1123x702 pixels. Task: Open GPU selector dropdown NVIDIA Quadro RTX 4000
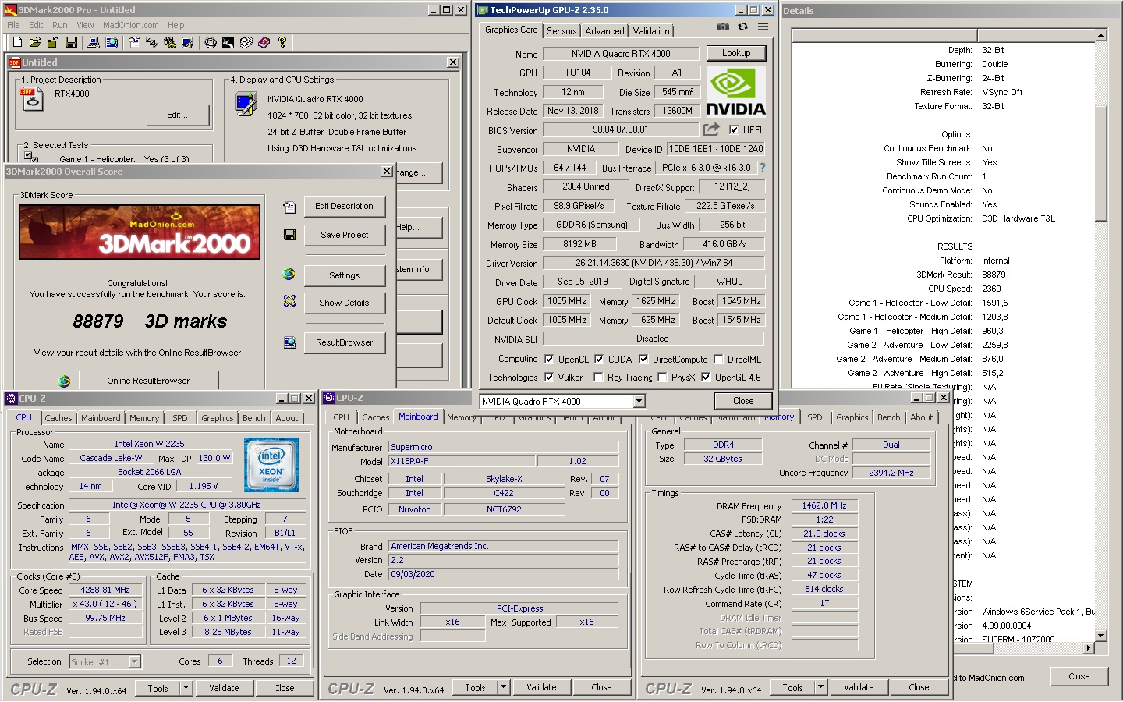coord(639,402)
